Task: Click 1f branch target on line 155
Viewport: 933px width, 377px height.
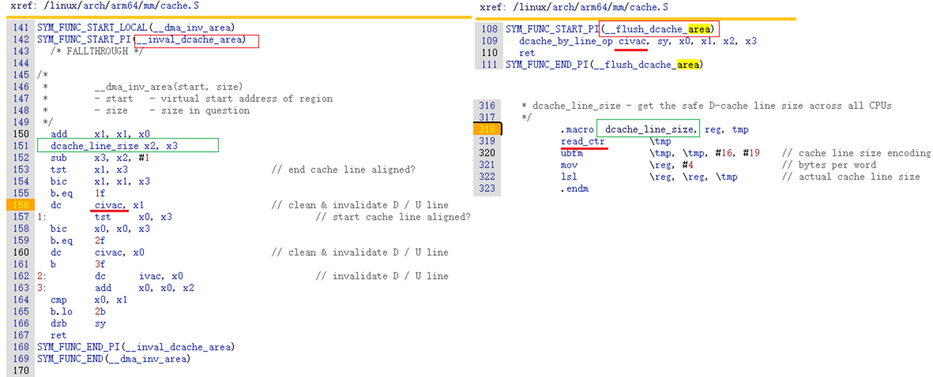Action: [100, 193]
